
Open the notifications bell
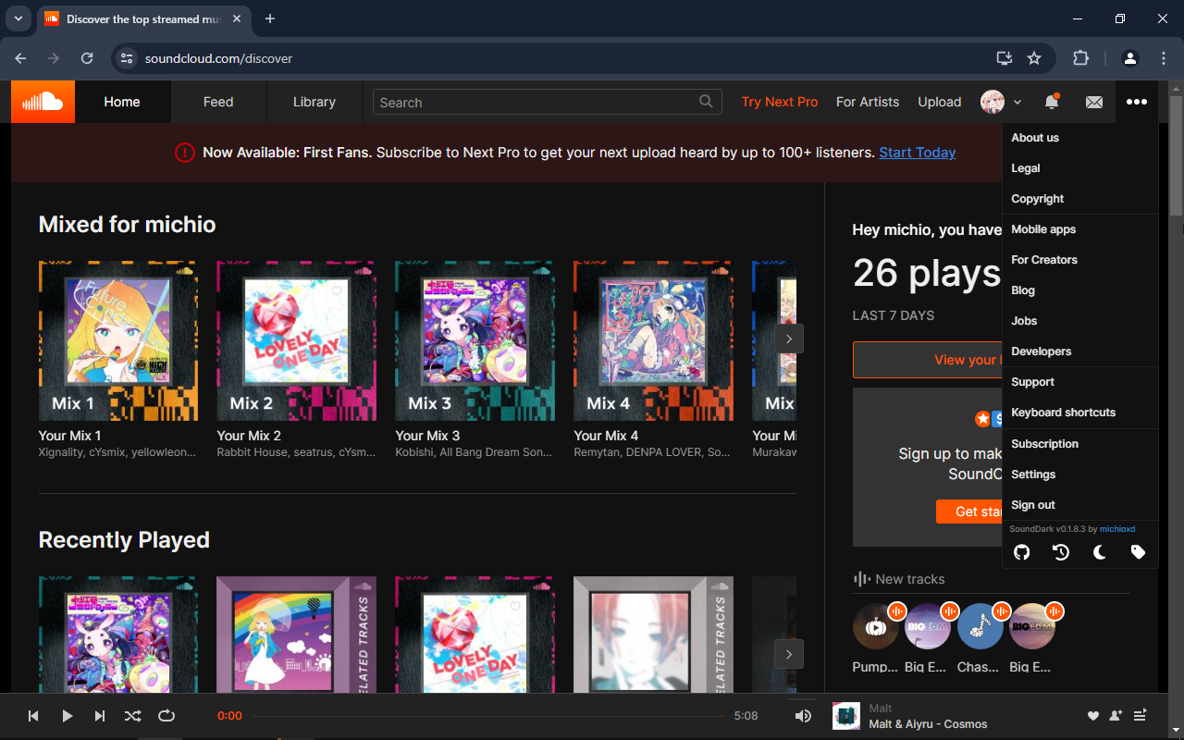pyautogui.click(x=1051, y=102)
